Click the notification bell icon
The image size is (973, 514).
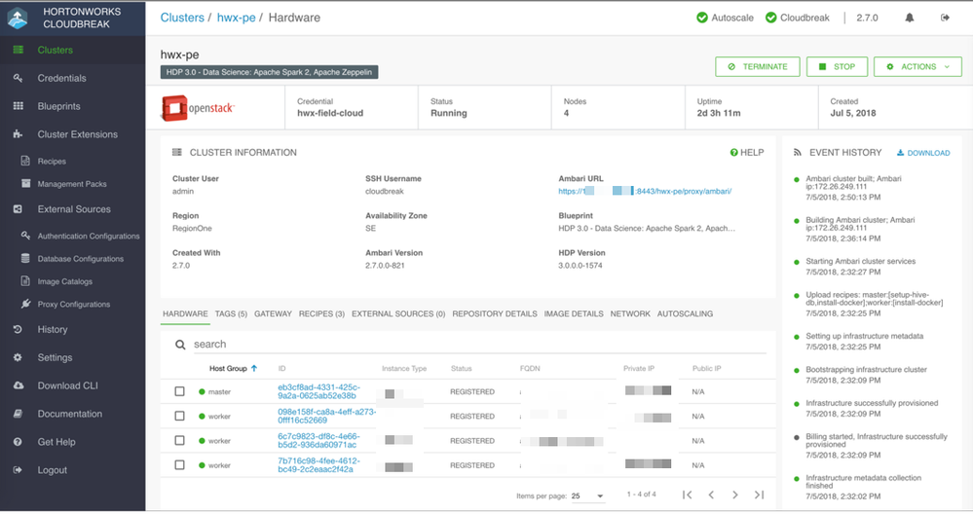910,18
